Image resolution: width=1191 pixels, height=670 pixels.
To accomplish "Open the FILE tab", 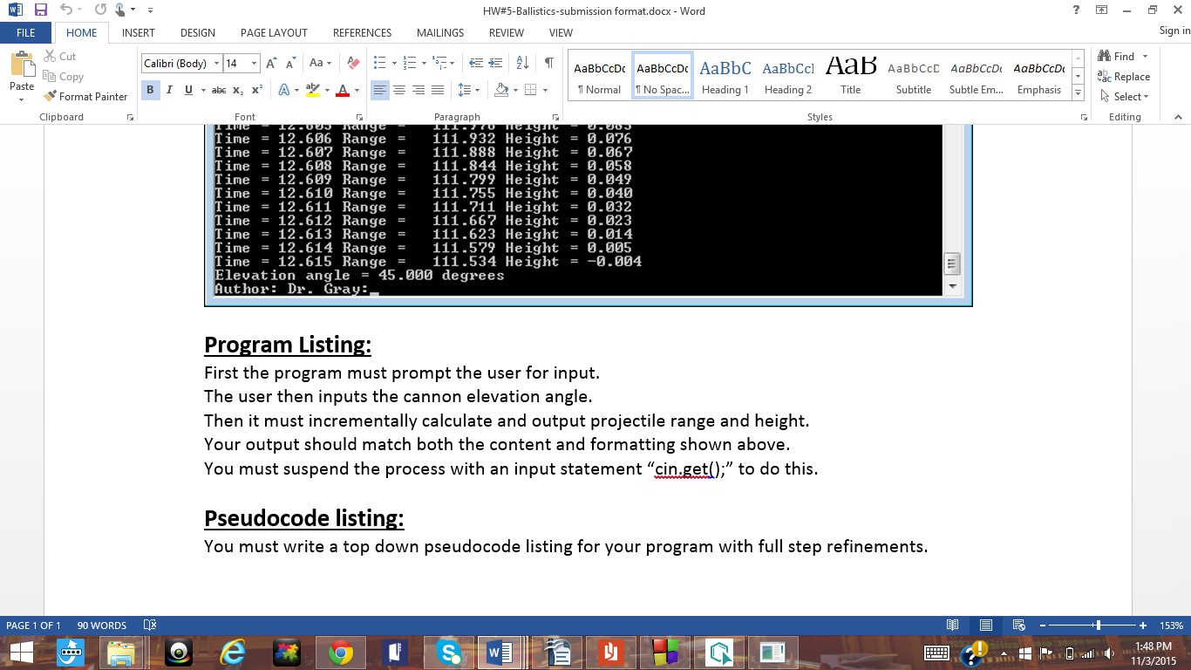I will coord(26,33).
